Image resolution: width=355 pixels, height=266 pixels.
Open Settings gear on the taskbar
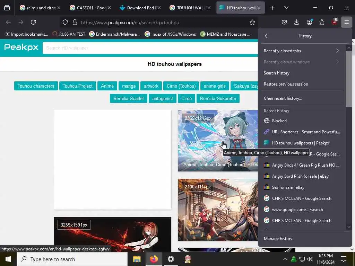[171, 259]
